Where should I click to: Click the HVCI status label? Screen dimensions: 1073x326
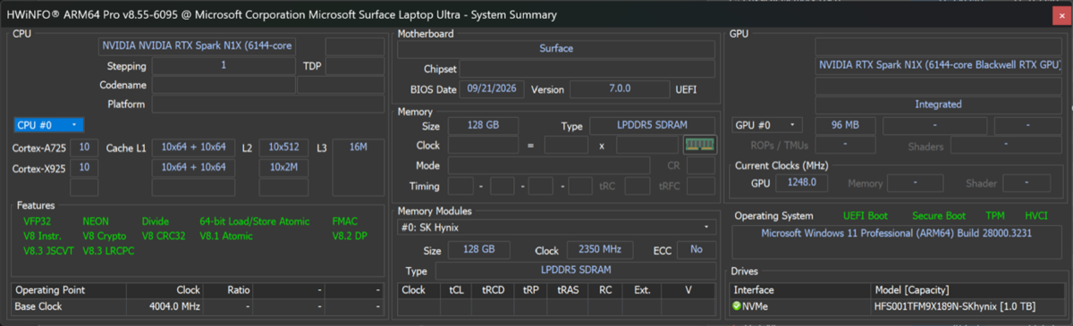1035,216
